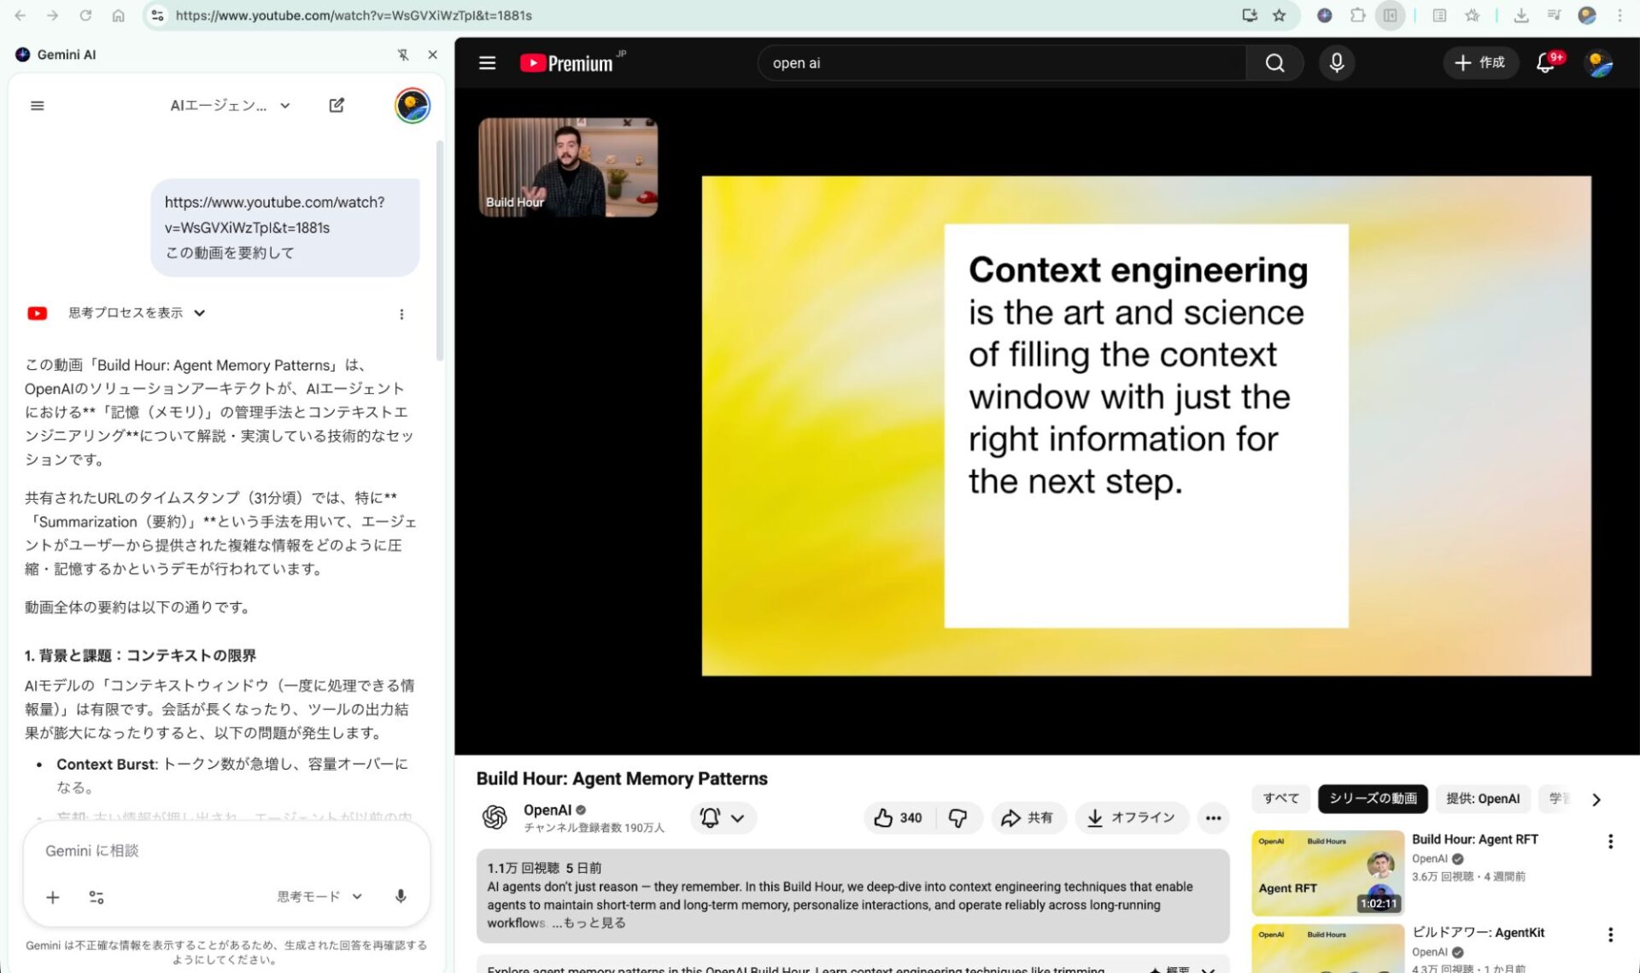Activate Gemini voice input microphone

coord(400,896)
